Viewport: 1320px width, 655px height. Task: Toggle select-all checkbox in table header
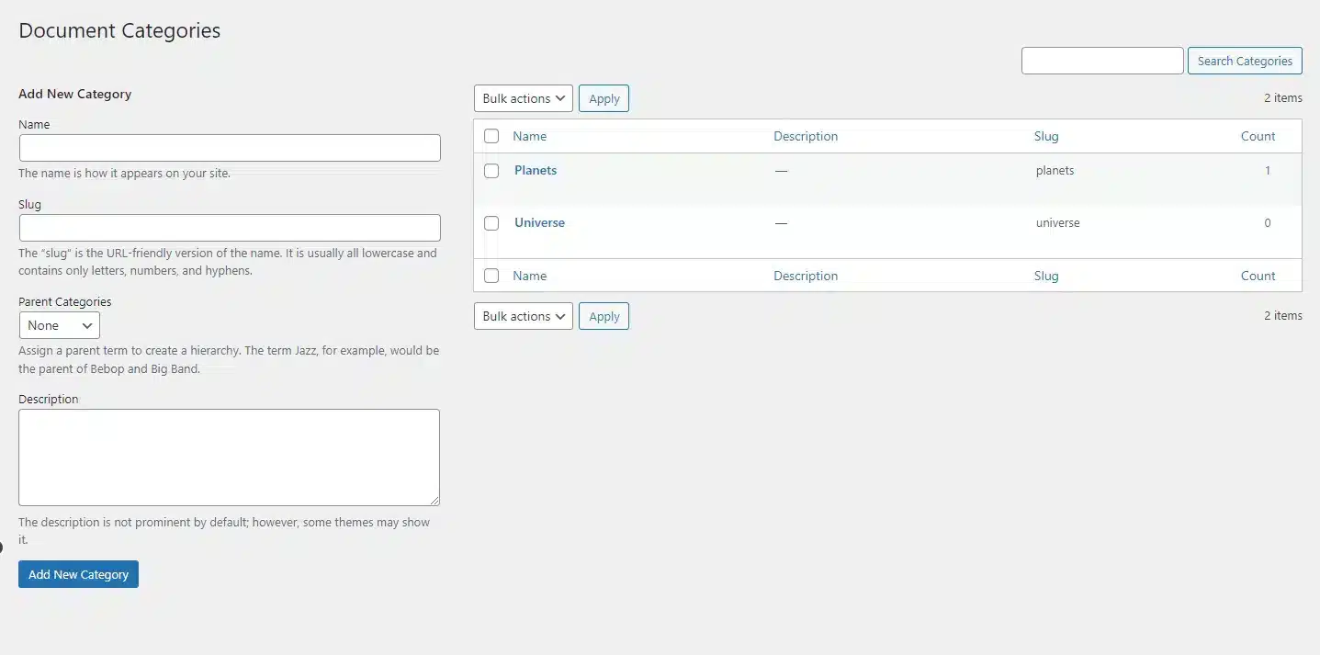(491, 136)
